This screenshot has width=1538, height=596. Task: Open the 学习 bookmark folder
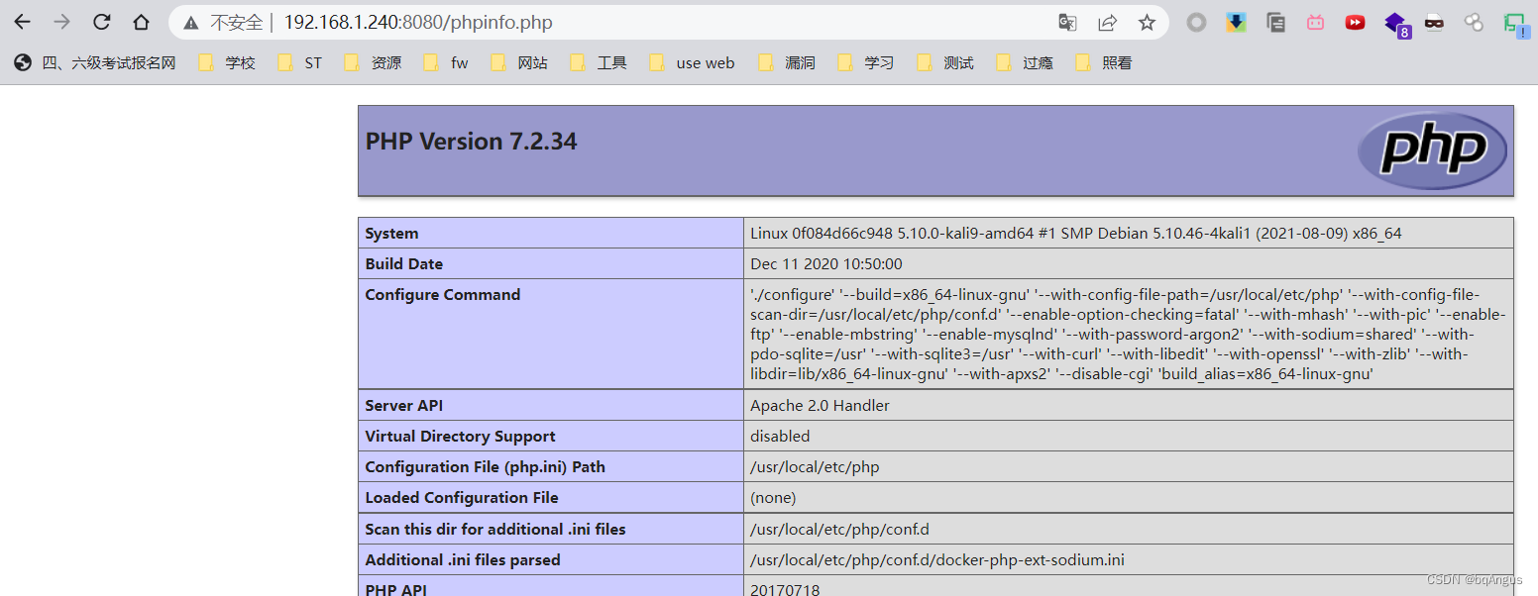[866, 62]
